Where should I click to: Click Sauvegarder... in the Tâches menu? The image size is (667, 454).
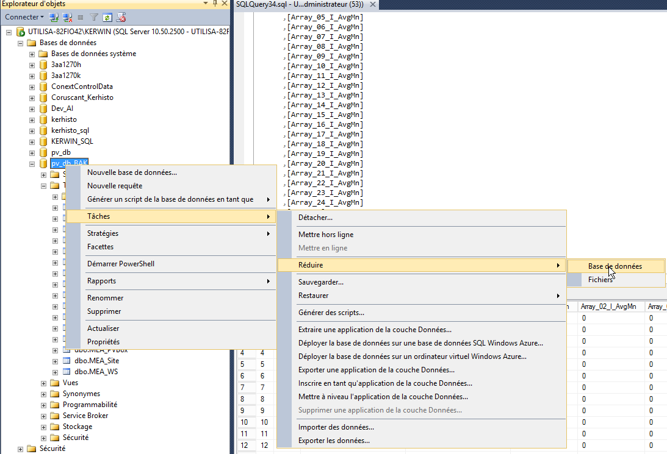[320, 282]
